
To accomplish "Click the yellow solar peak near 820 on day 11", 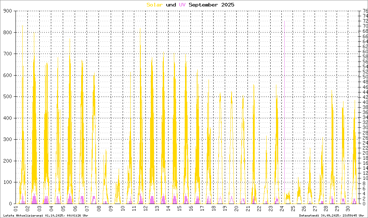I will [x=140, y=29].
